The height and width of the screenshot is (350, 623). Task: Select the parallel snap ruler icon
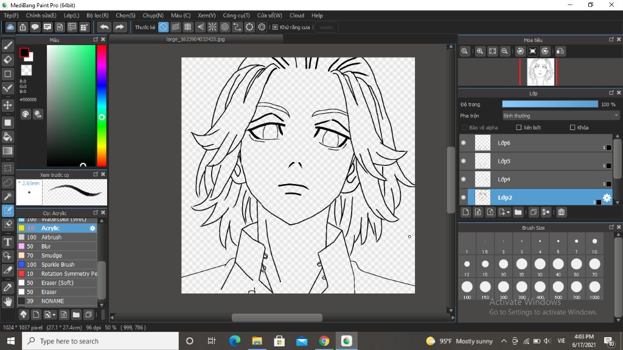pos(176,27)
